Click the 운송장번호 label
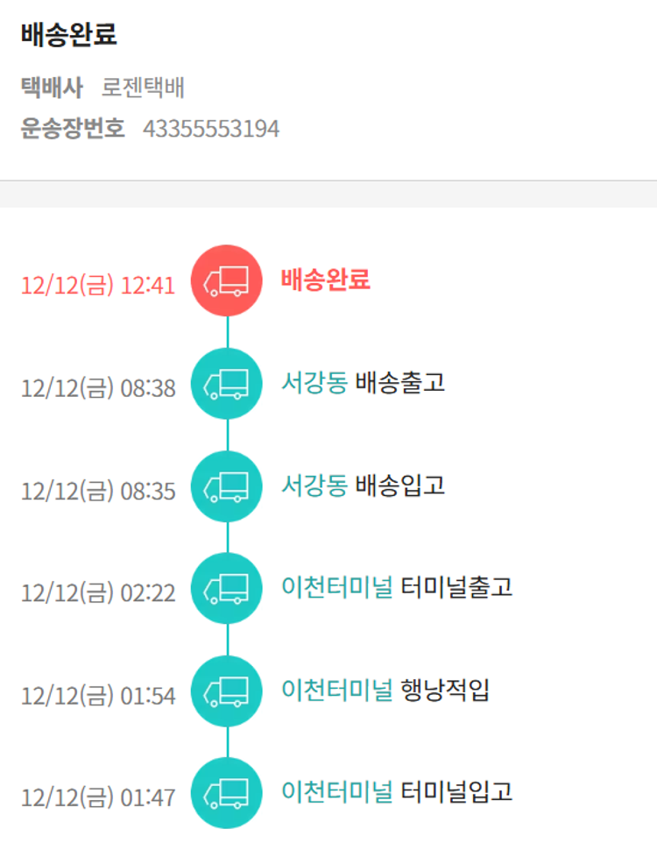Image resolution: width=657 pixels, height=843 pixels. tap(73, 129)
